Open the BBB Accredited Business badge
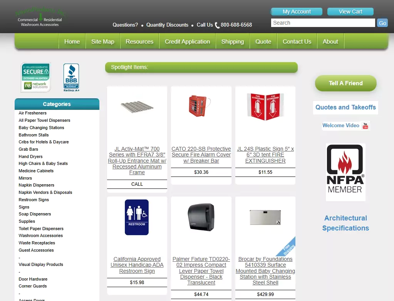Screen dimensions: 394x301 [x=71, y=77]
